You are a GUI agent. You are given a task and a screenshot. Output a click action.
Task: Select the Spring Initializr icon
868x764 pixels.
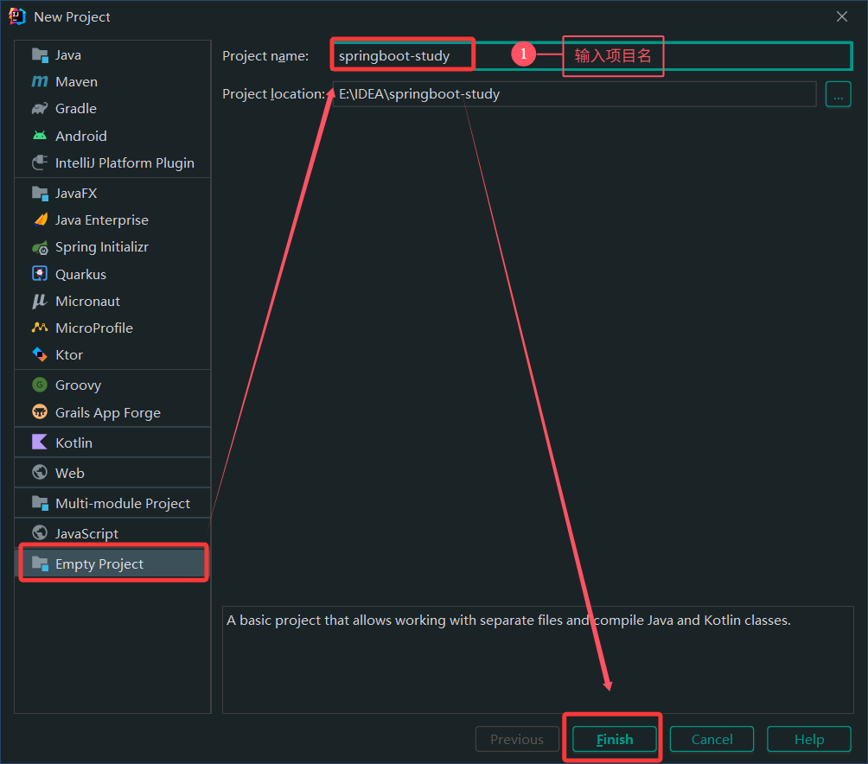[40, 247]
